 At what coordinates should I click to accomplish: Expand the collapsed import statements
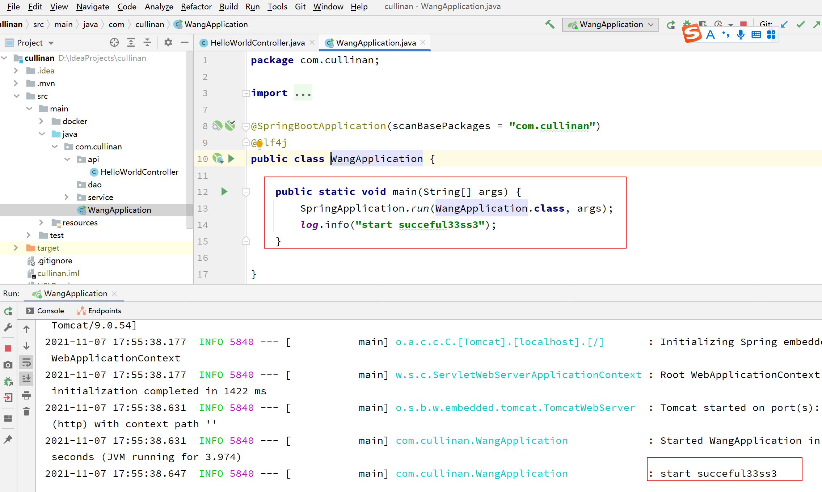(246, 93)
